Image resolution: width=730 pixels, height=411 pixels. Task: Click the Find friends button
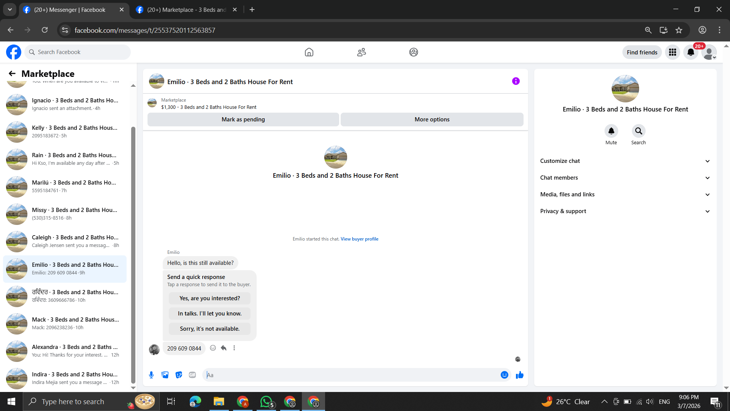pos(642,52)
